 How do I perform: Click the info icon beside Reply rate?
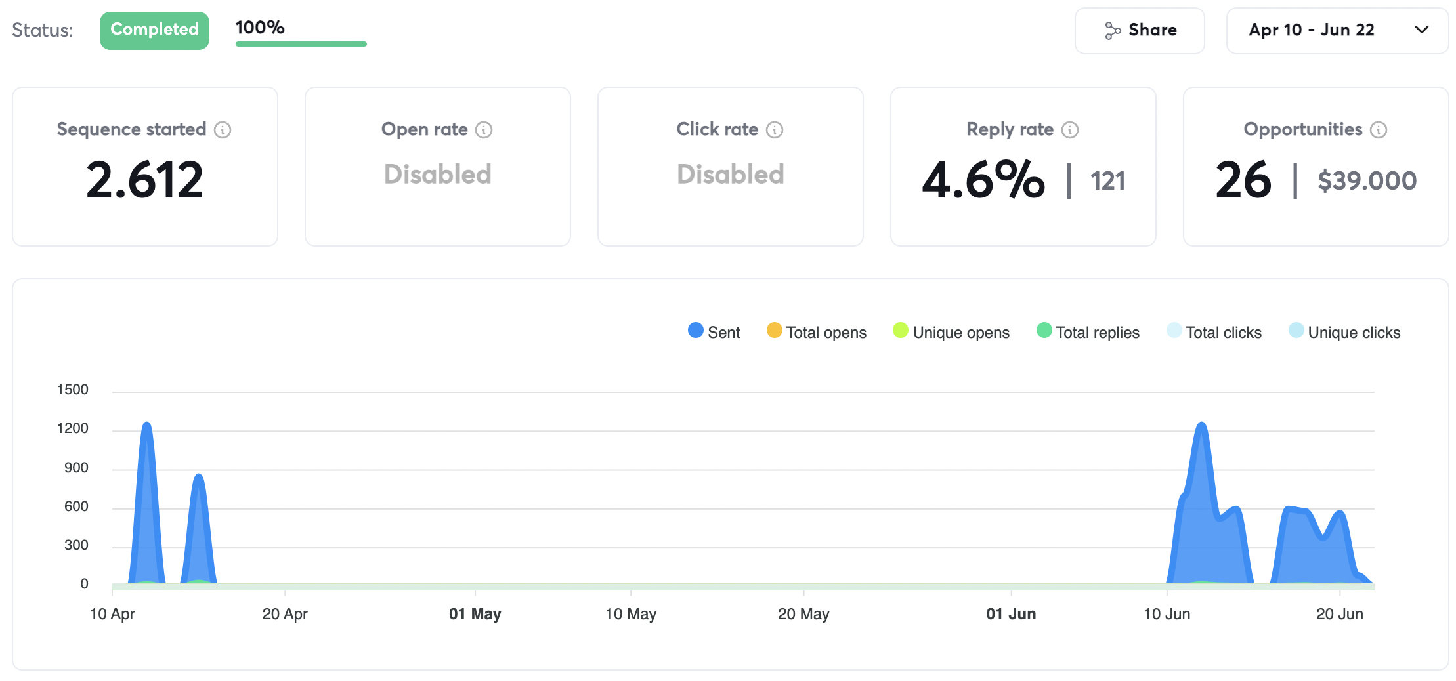point(1070,130)
